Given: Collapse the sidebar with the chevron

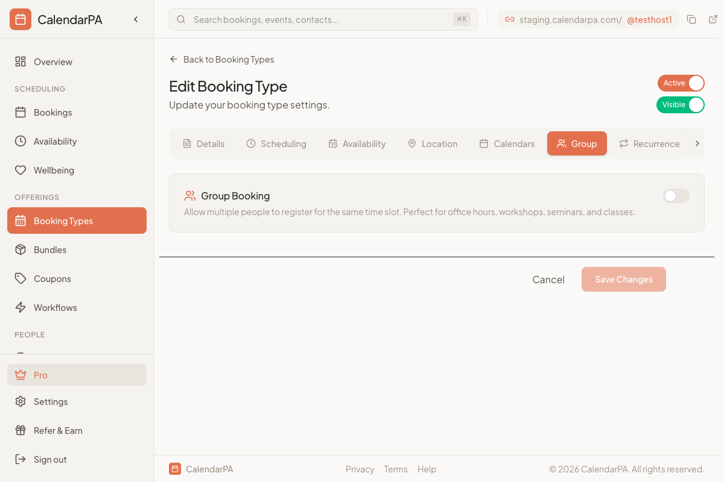Looking at the screenshot, I should click(x=136, y=19).
